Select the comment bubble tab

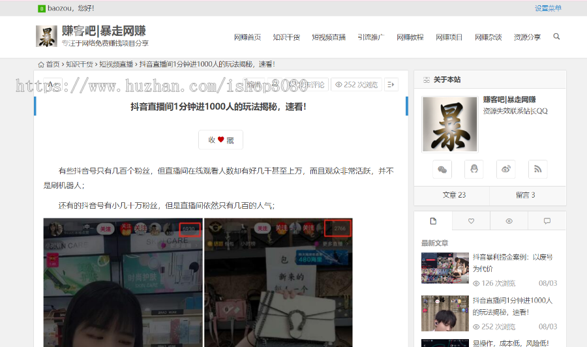547,221
